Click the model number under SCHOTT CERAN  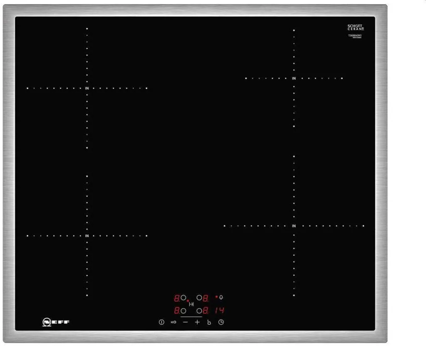pyautogui.click(x=355, y=36)
